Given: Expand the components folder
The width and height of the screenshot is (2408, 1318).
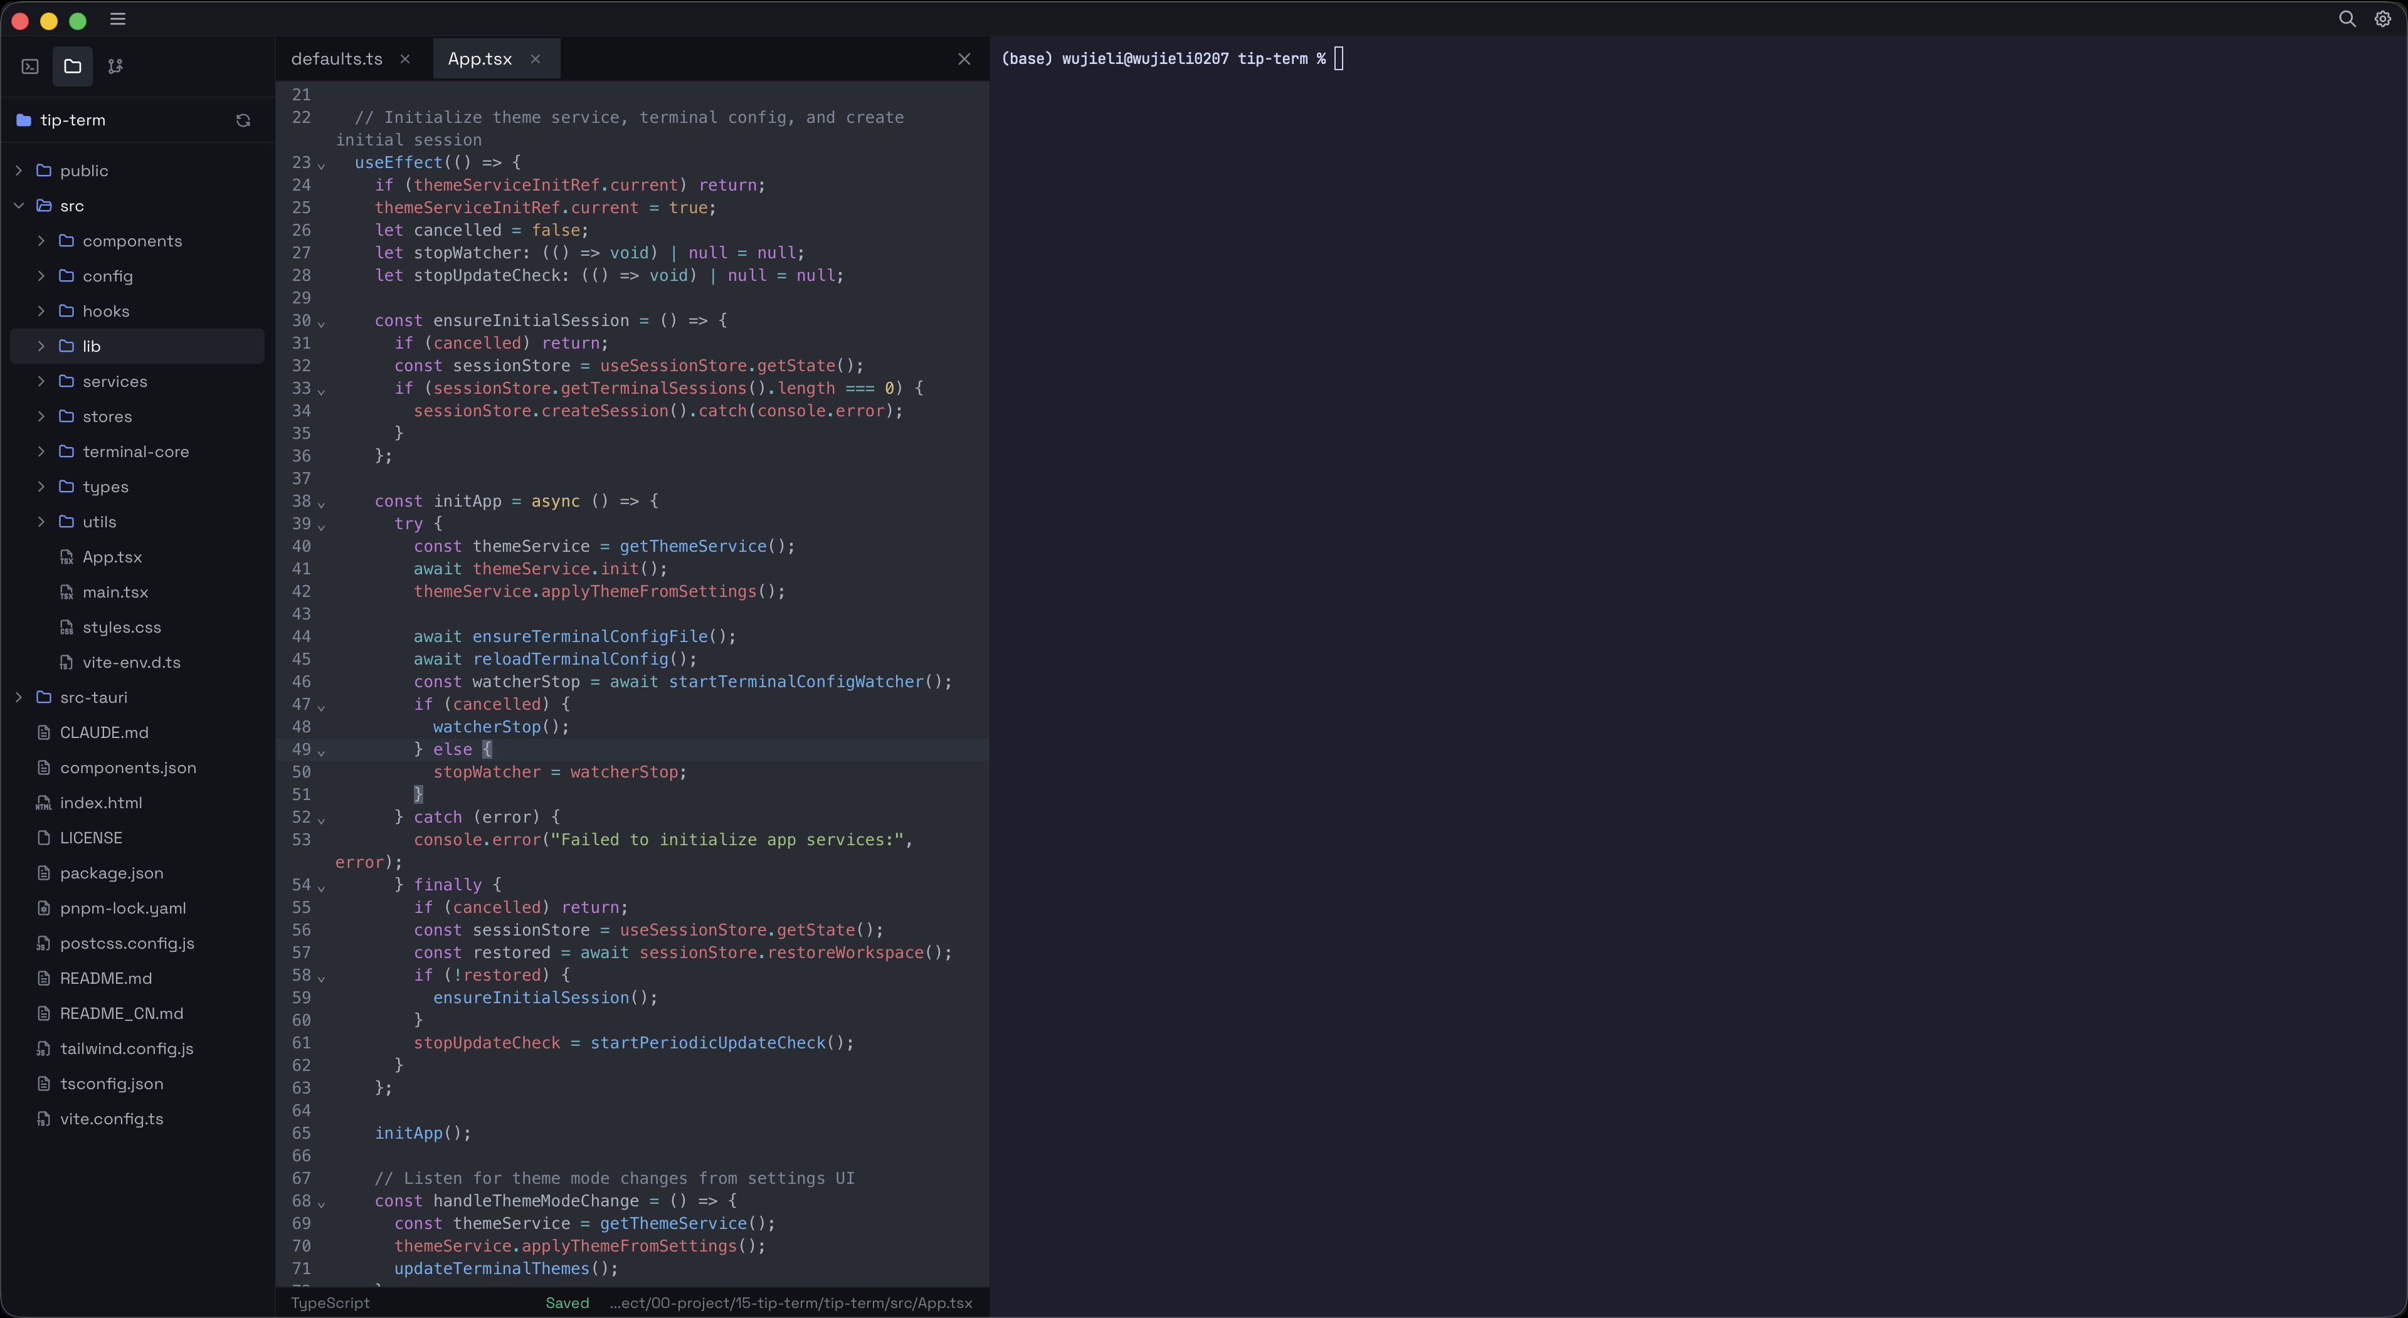Looking at the screenshot, I should click(41, 241).
